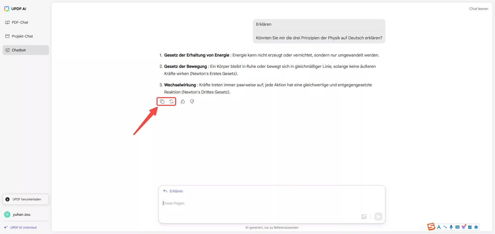
Task: Open the IME toolbox four-squares icon
Action: click(470, 227)
